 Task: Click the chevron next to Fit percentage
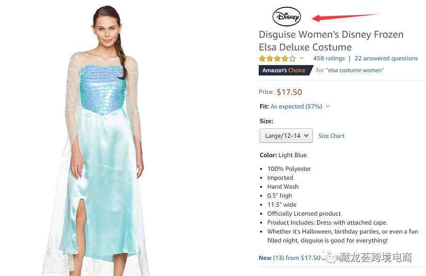tap(328, 106)
